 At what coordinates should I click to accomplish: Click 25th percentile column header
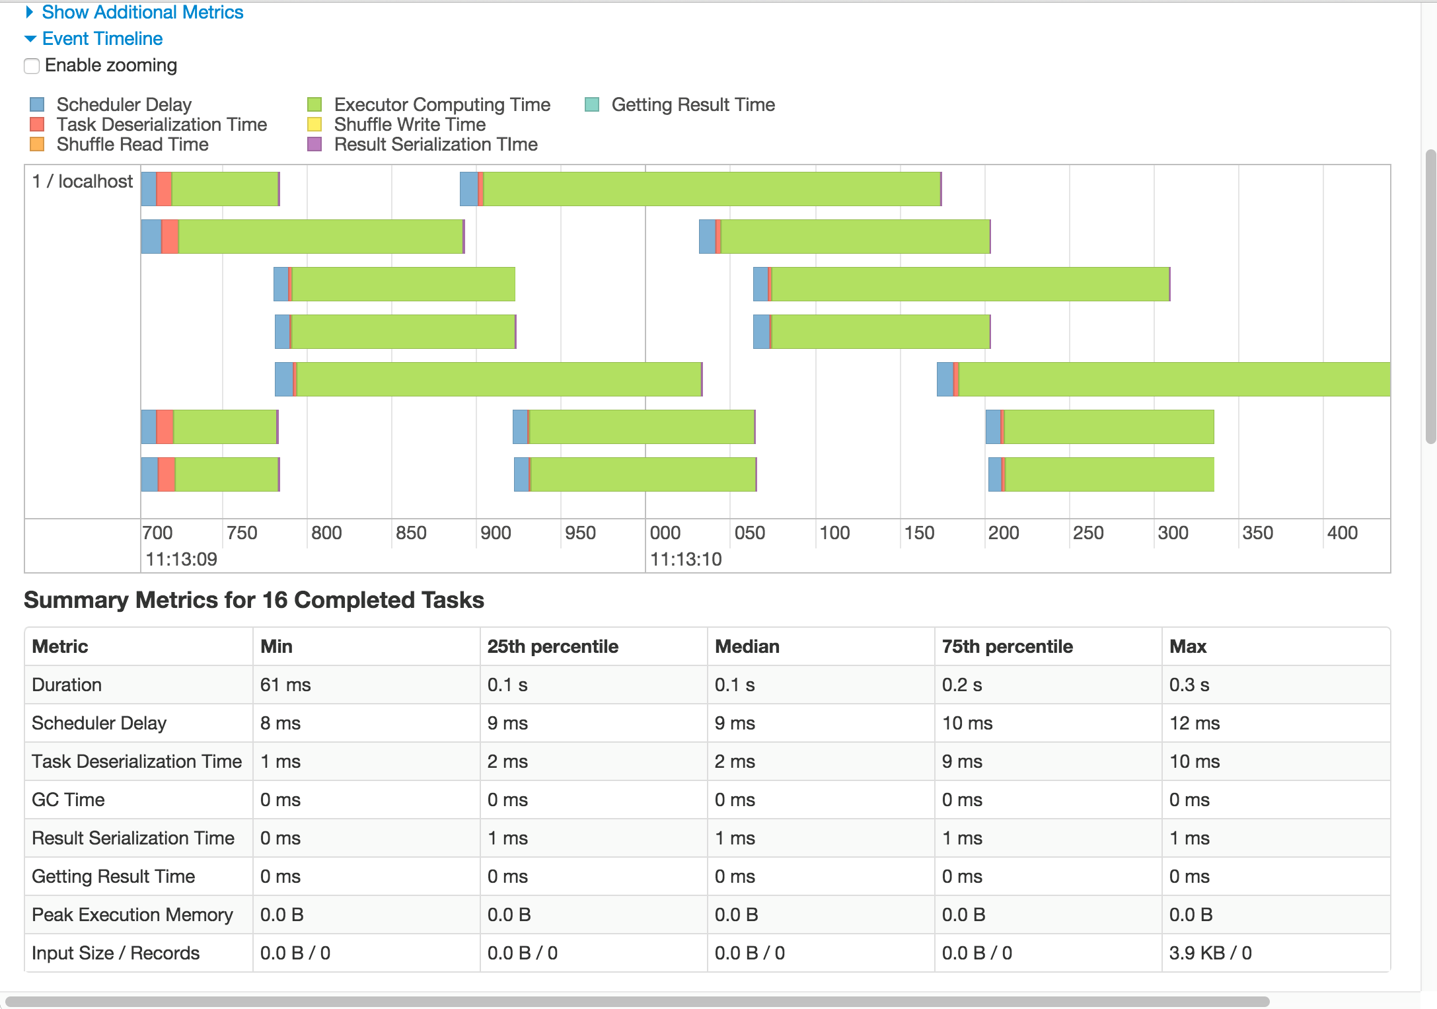tap(553, 646)
